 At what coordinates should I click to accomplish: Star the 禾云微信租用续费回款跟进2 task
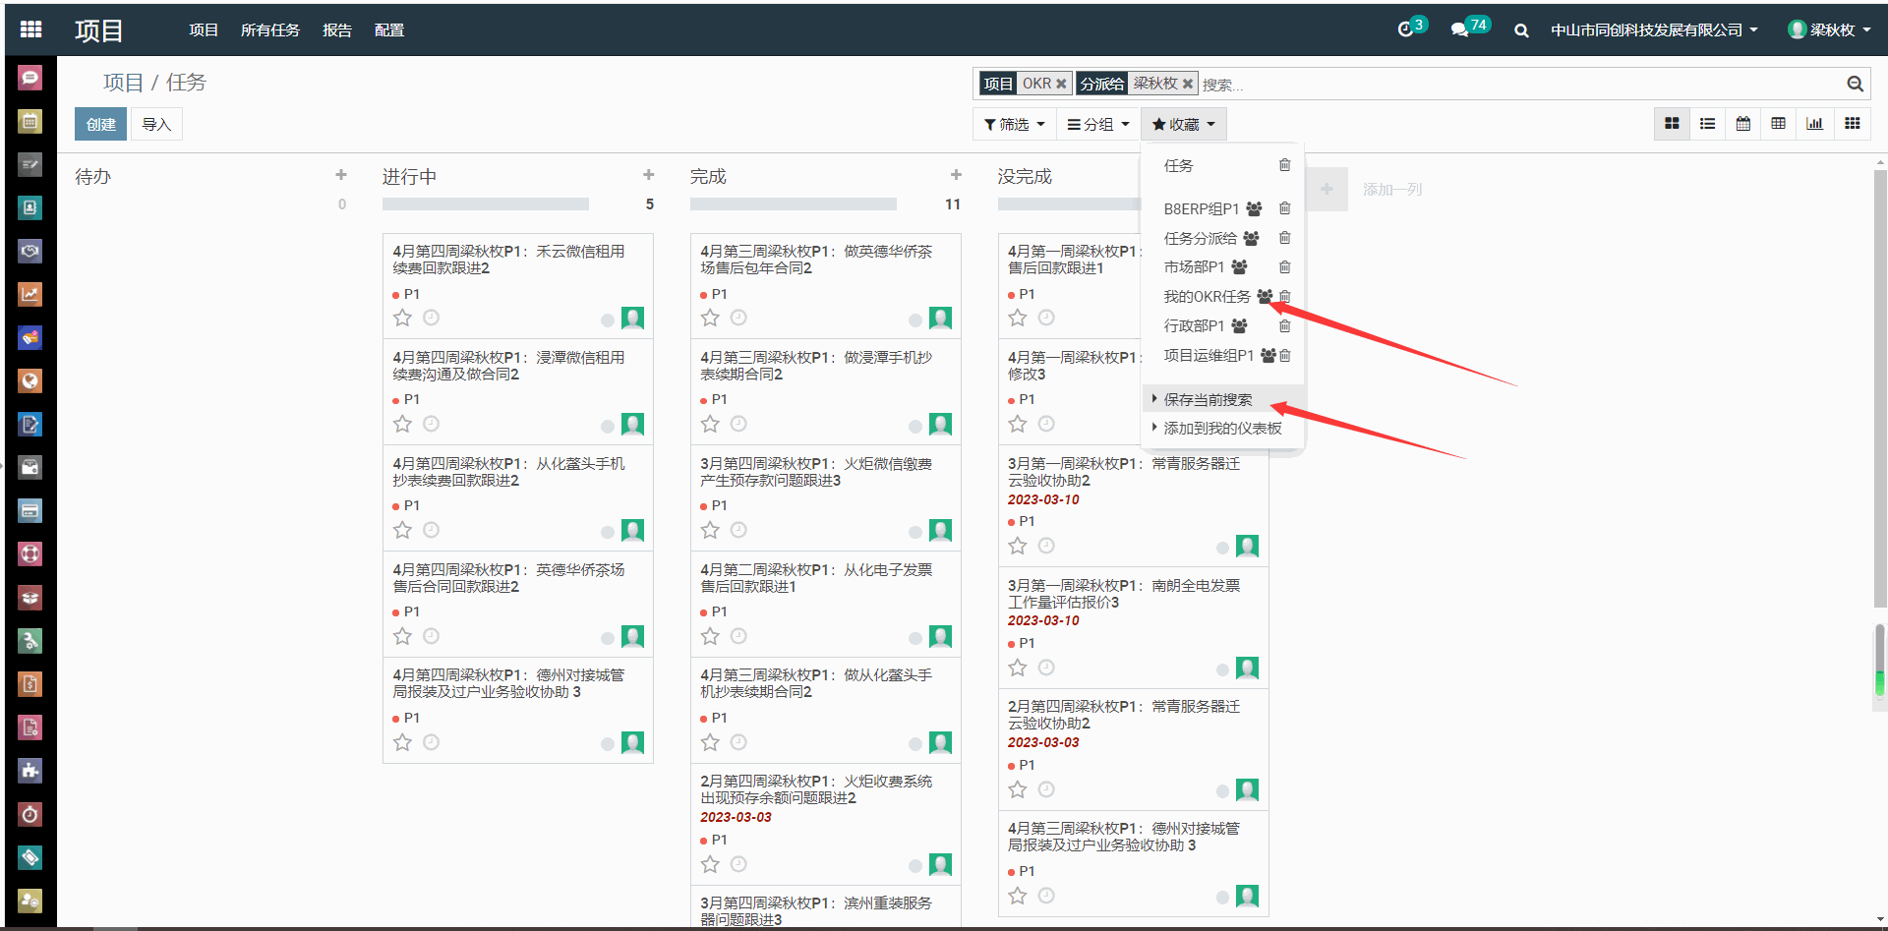click(402, 318)
